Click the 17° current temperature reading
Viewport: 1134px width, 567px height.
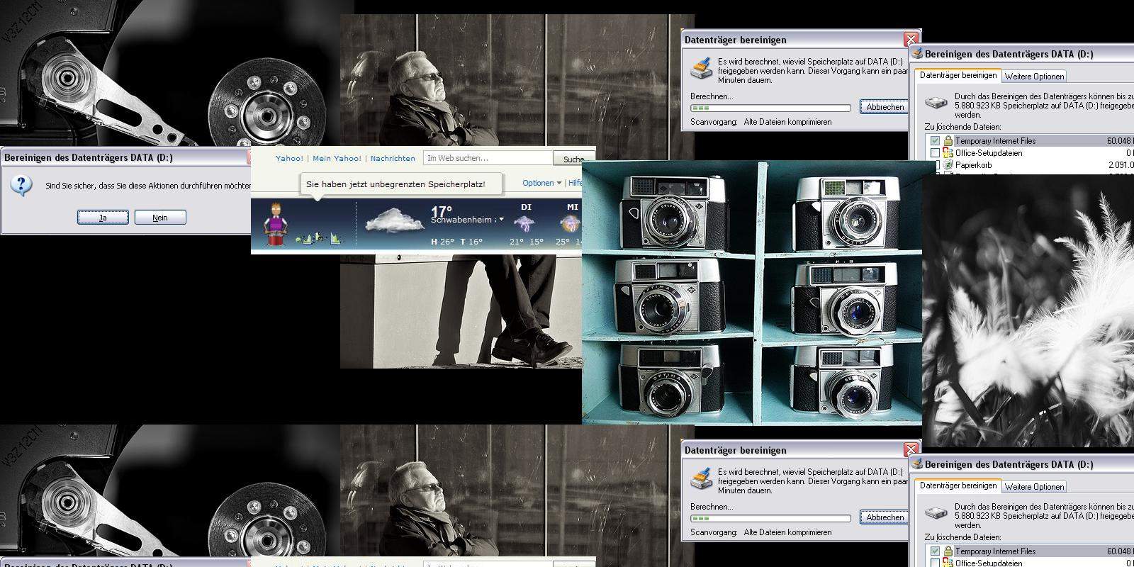442,210
